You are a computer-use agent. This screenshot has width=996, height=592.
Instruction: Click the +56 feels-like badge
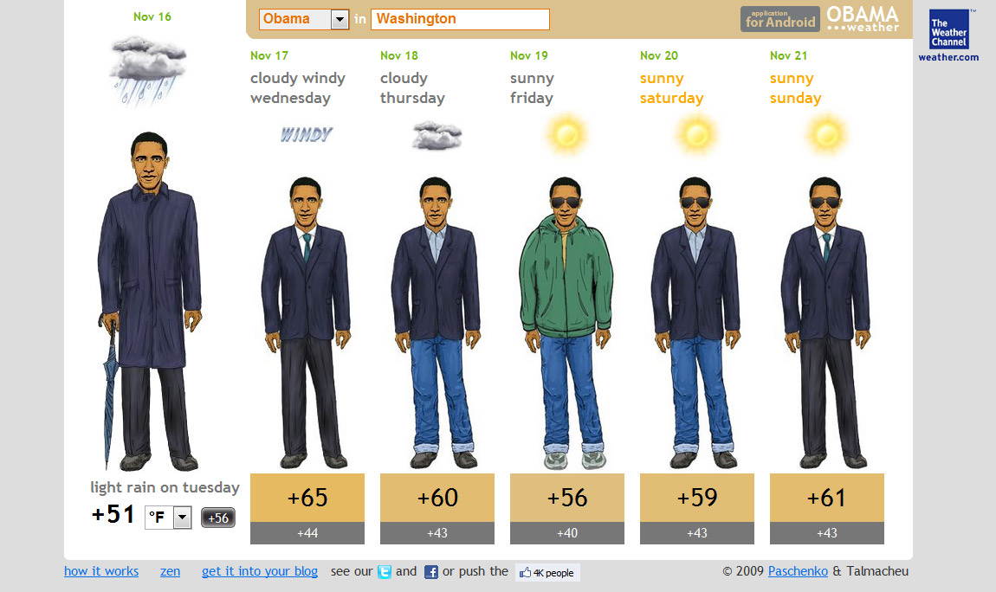pyautogui.click(x=218, y=518)
